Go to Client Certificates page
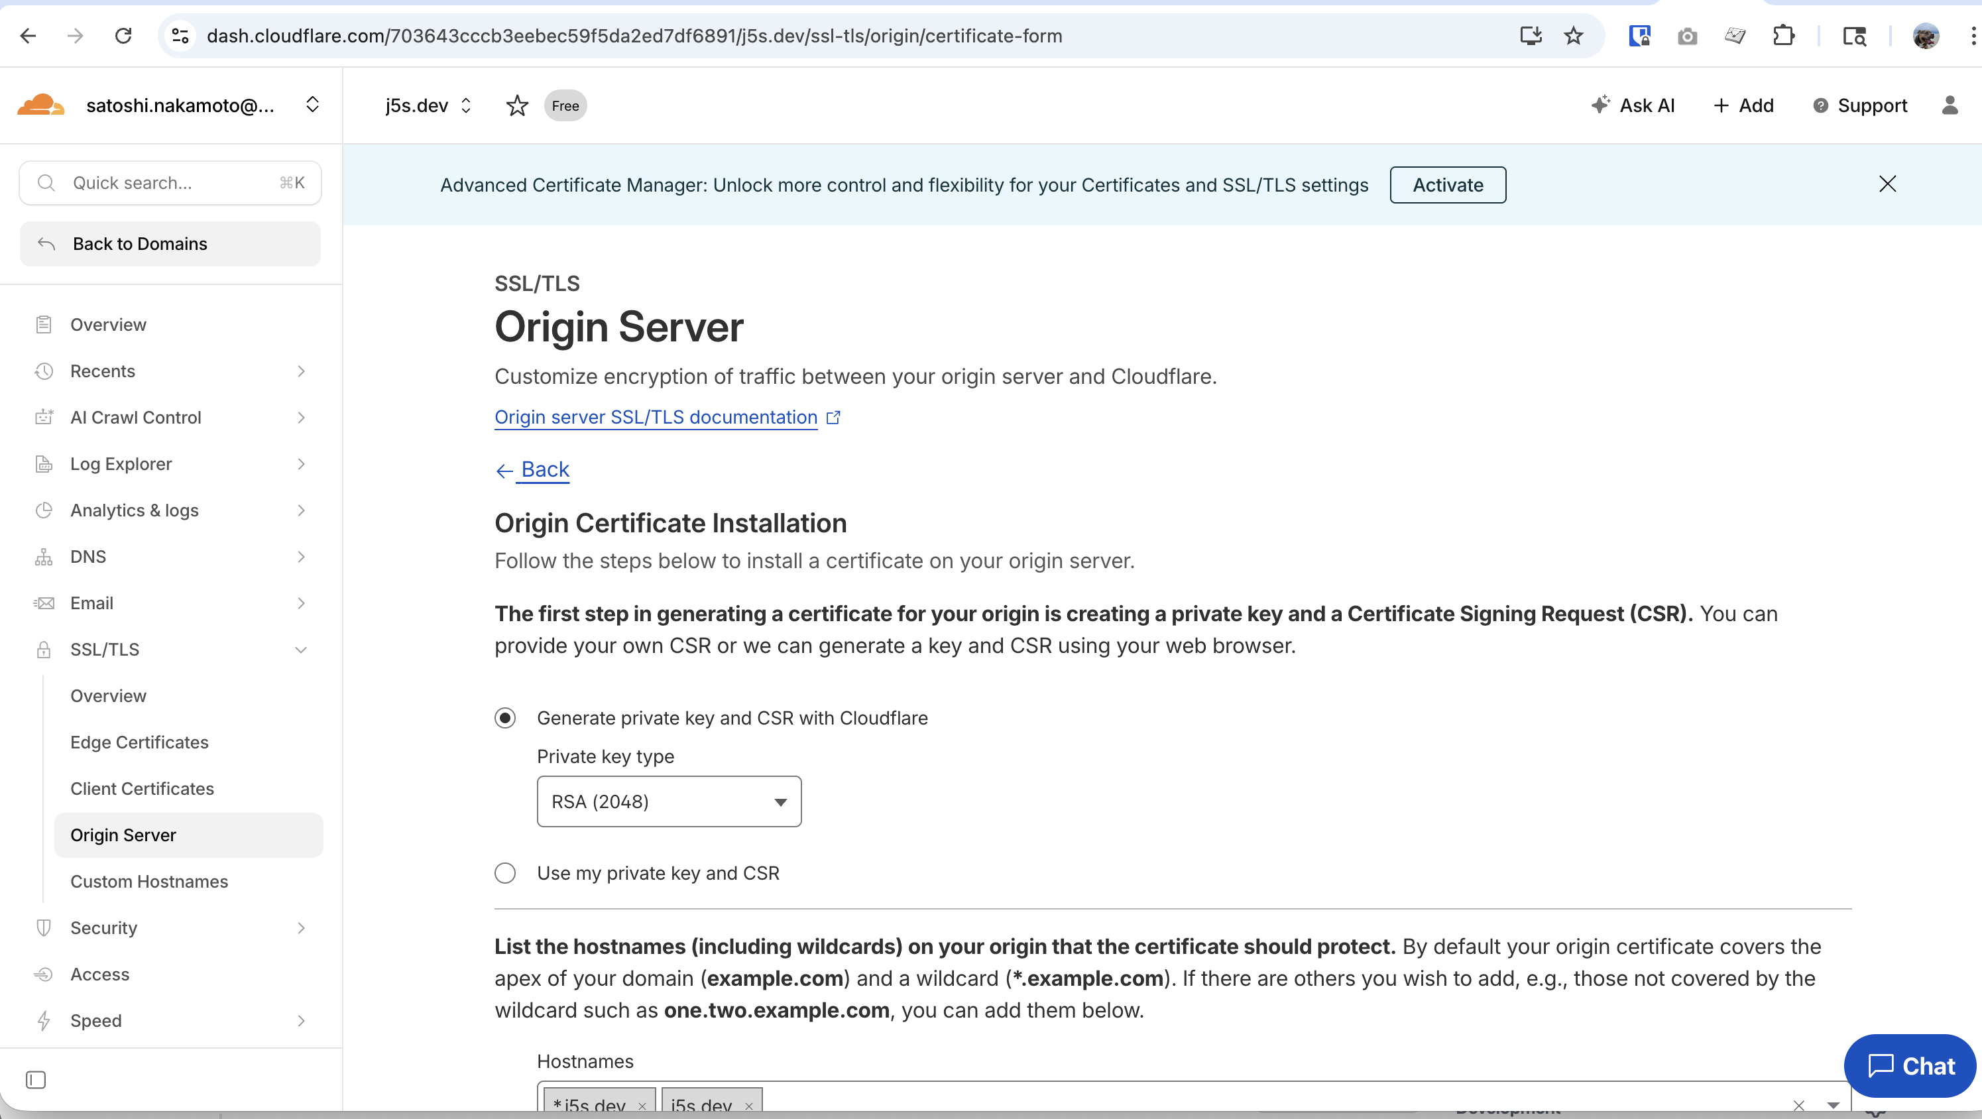The image size is (1982, 1119). [x=142, y=788]
